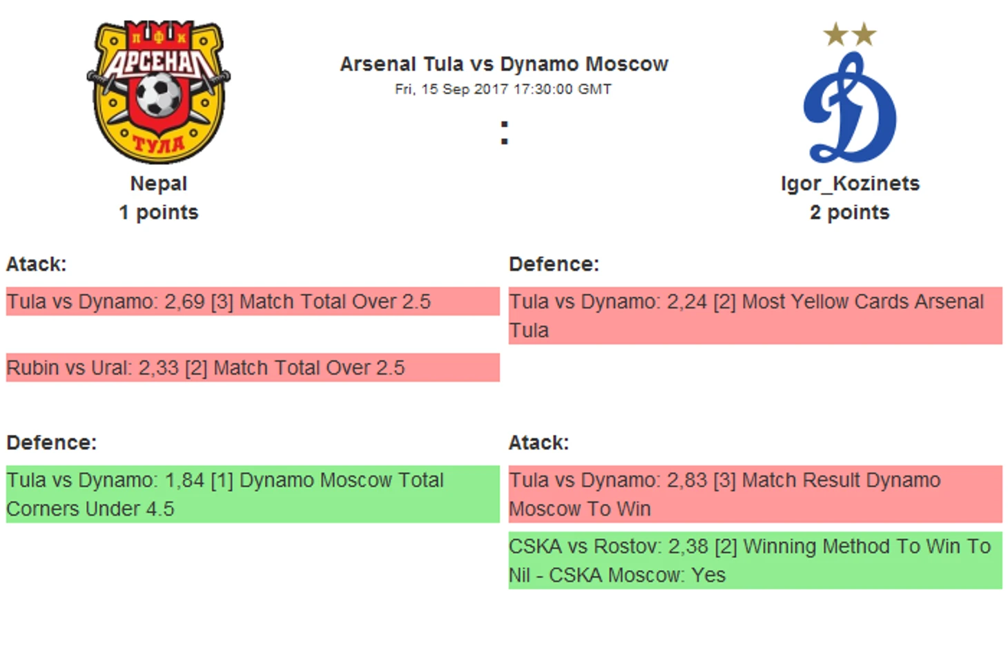Open Igor_Kozinets player profile name

pos(850,184)
